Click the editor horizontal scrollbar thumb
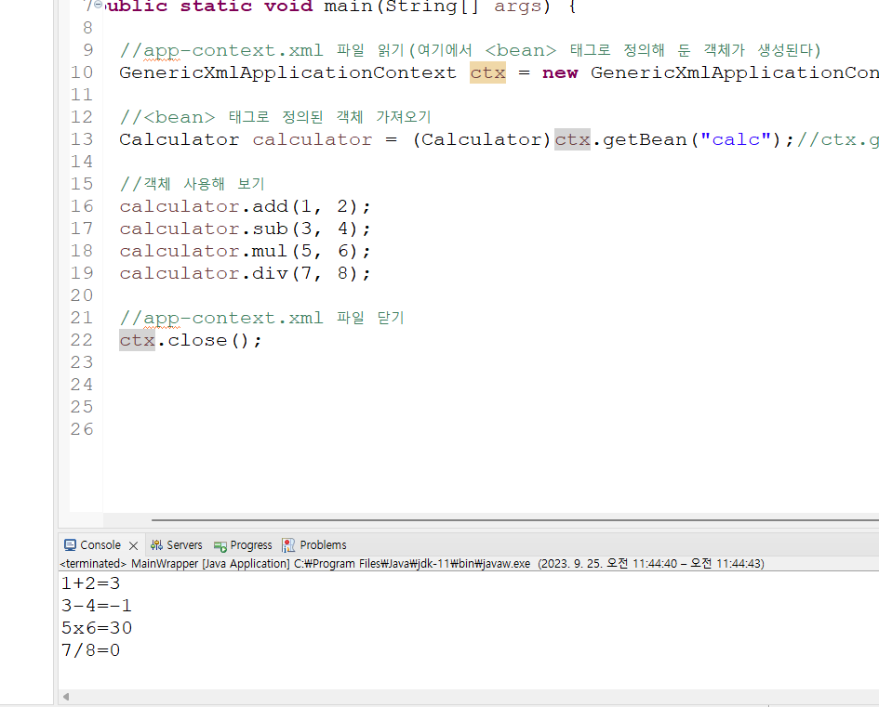 click(x=514, y=520)
